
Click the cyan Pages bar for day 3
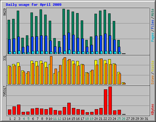point(19,52)
